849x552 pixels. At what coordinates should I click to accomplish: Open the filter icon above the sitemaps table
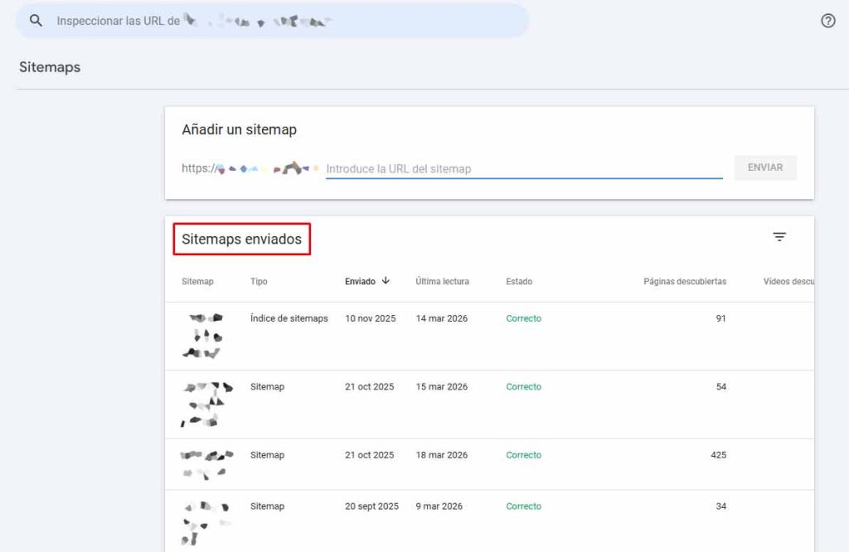pyautogui.click(x=780, y=236)
